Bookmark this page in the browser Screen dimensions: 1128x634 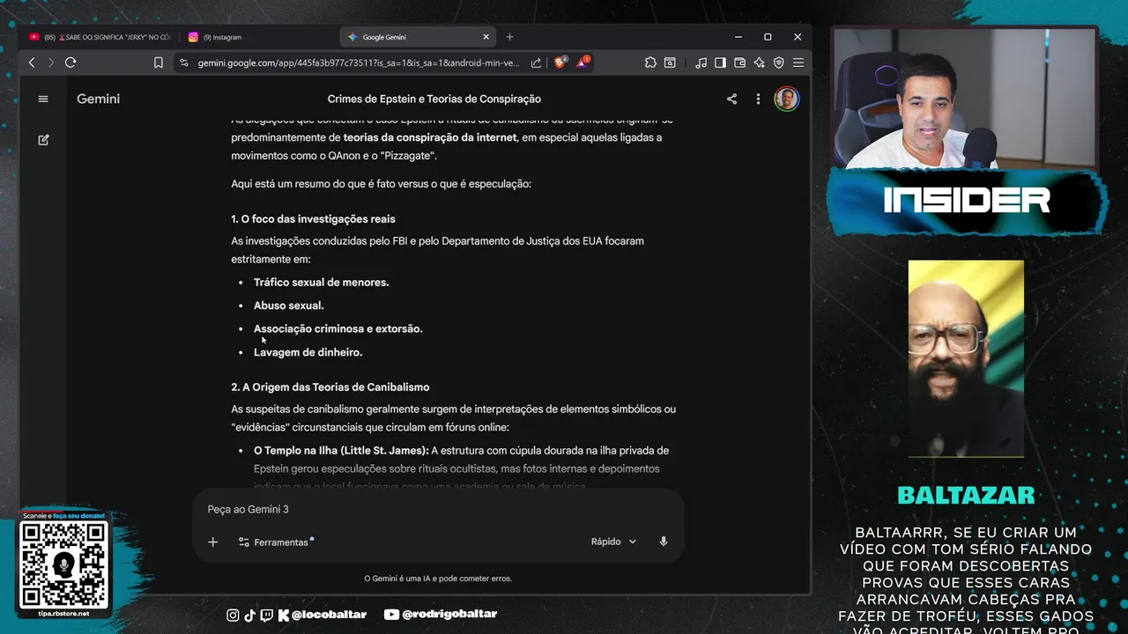click(x=159, y=63)
